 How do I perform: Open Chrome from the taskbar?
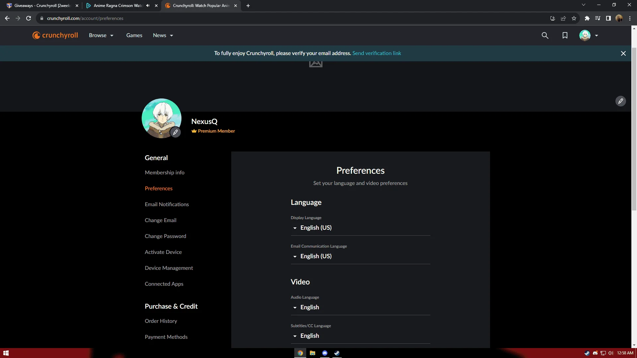[300, 353]
